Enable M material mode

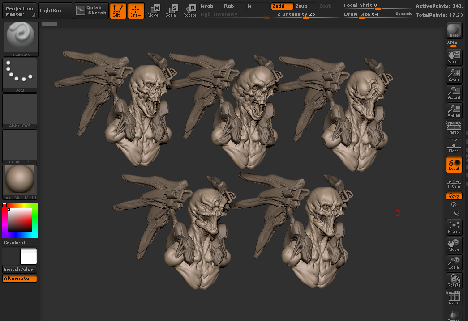258,6
